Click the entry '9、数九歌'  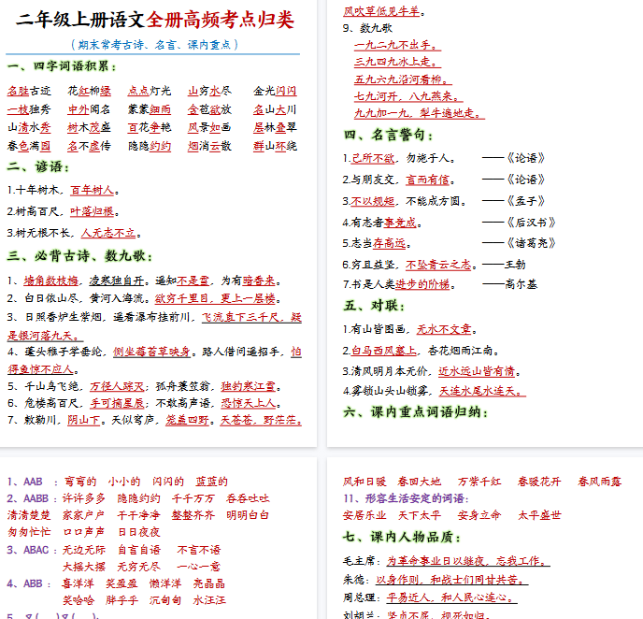tap(367, 28)
